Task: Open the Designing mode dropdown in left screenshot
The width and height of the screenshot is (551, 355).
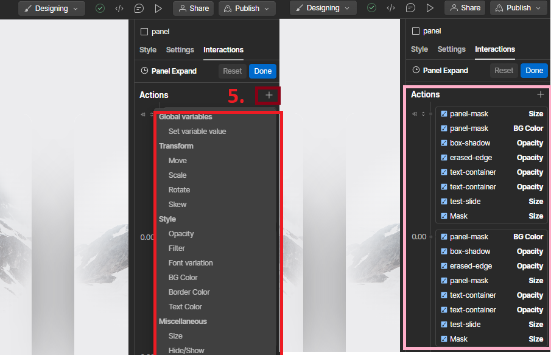Action: 52,9
